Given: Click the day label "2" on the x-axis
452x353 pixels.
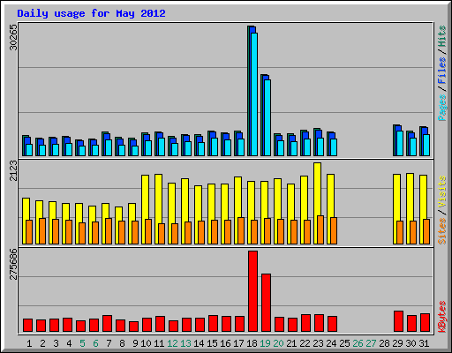Looking at the screenshot, I should tap(42, 343).
